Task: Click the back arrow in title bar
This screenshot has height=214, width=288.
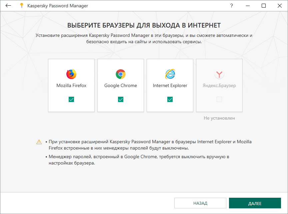Action: 8,6
